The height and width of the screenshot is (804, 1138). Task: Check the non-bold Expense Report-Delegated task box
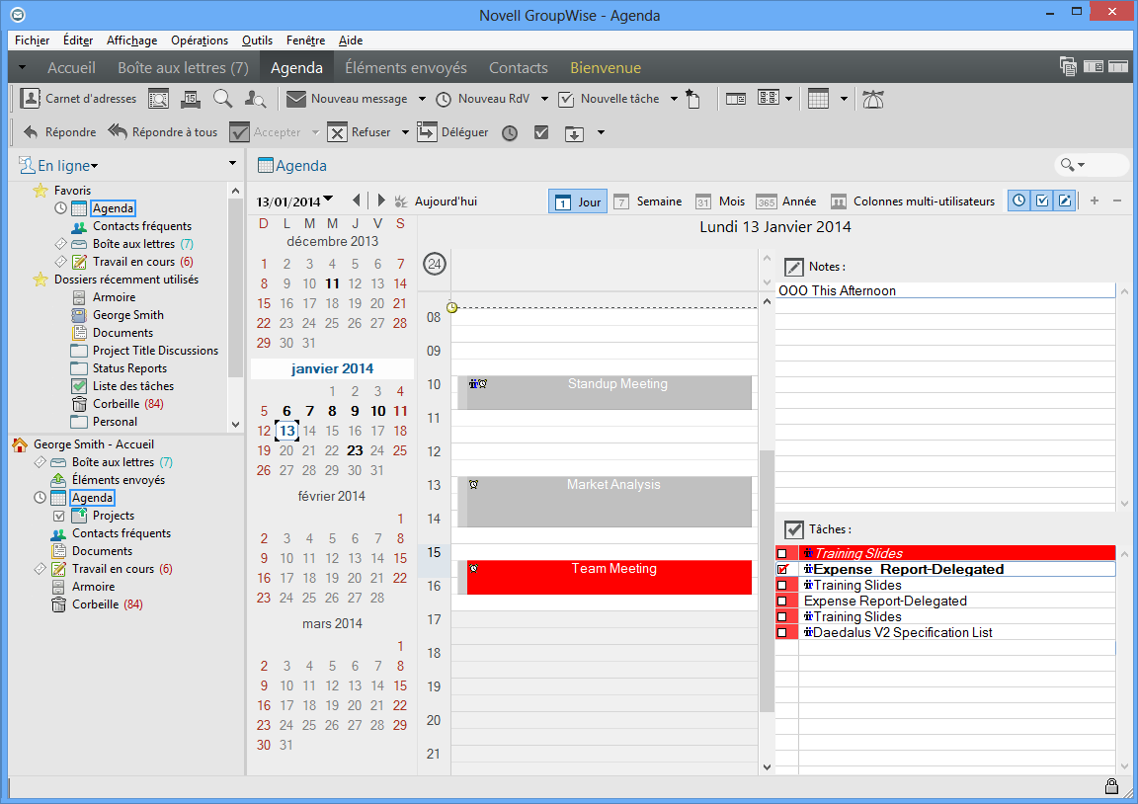coord(781,601)
